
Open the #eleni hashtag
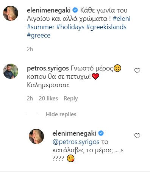122,19
